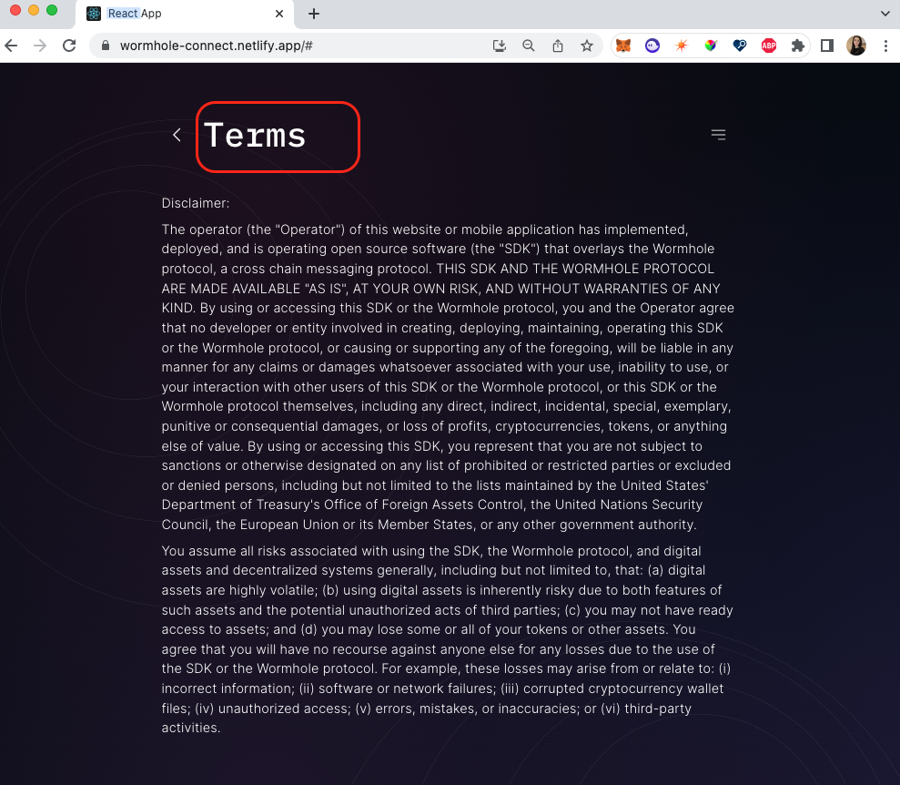Click the browser back arrow

(11, 46)
